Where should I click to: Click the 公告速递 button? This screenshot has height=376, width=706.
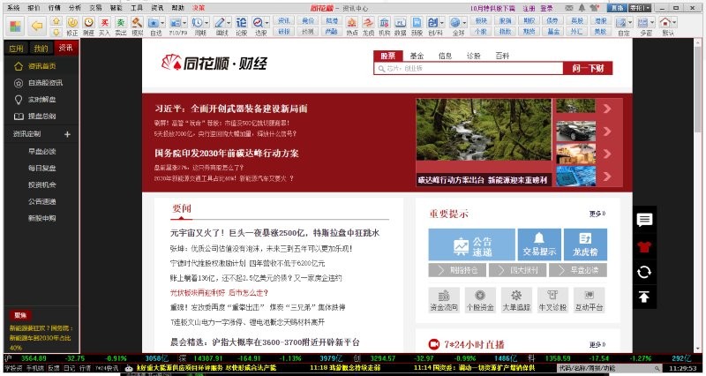click(471, 244)
